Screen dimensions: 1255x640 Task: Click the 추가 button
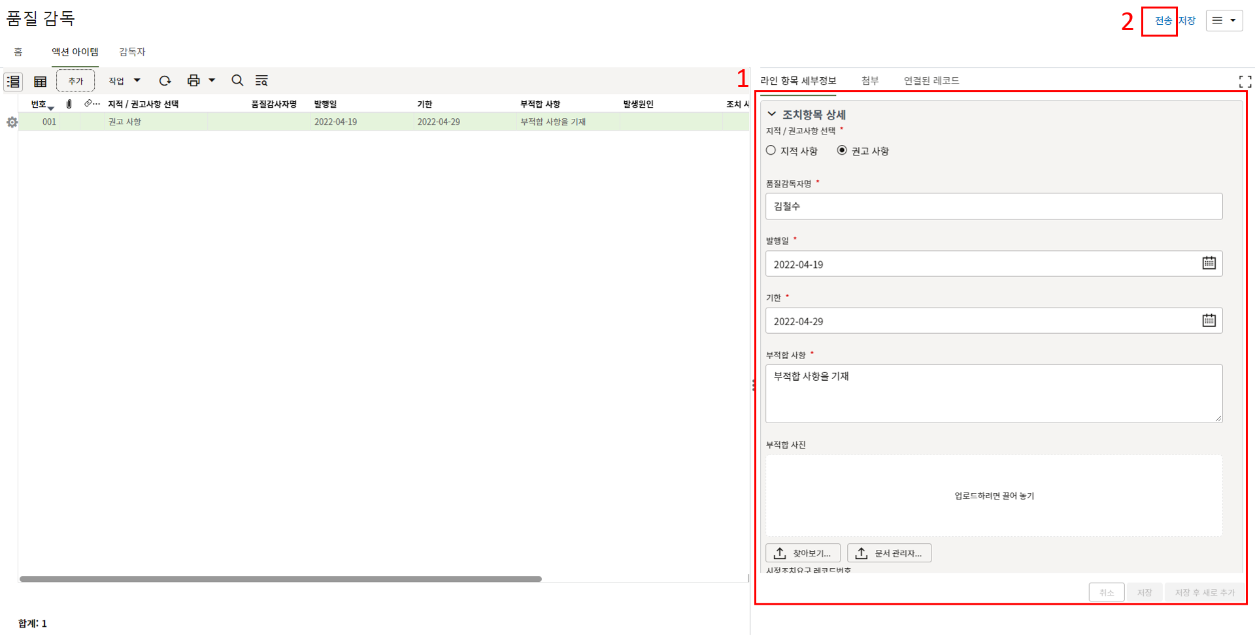tap(76, 81)
